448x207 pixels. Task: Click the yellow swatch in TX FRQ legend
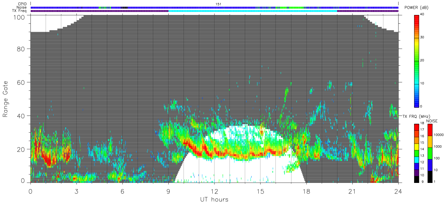coord(417,147)
